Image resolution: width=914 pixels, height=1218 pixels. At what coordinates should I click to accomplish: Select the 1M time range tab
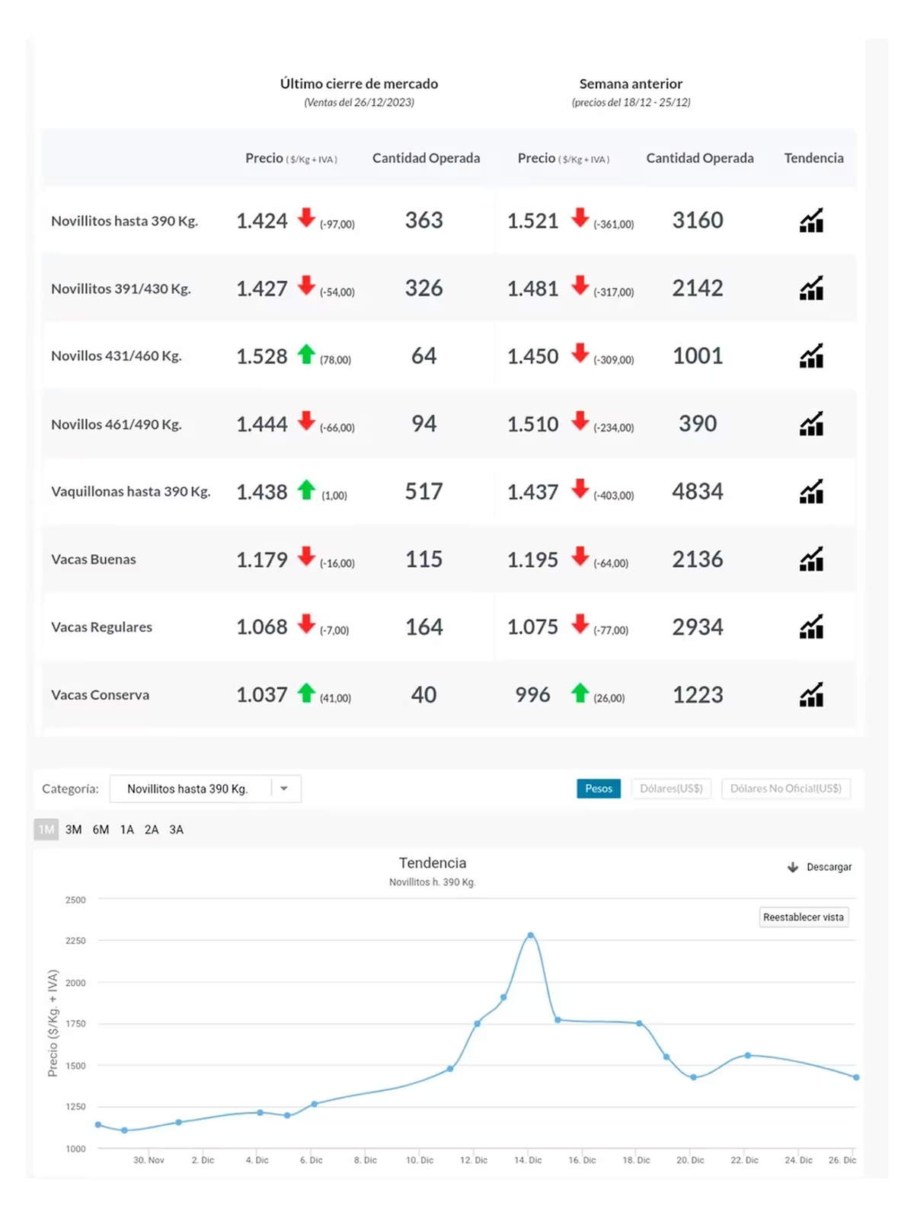pos(46,830)
